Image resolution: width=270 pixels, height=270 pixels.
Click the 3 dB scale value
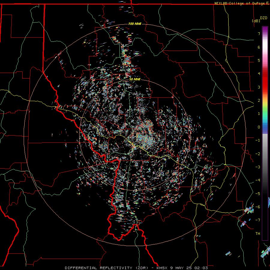pos(259,87)
